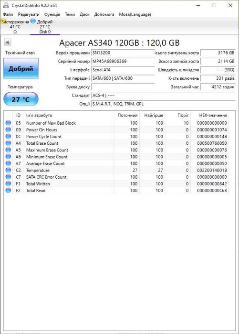
Task: Click status icon for Number of New Bad Block
Action: (8, 123)
